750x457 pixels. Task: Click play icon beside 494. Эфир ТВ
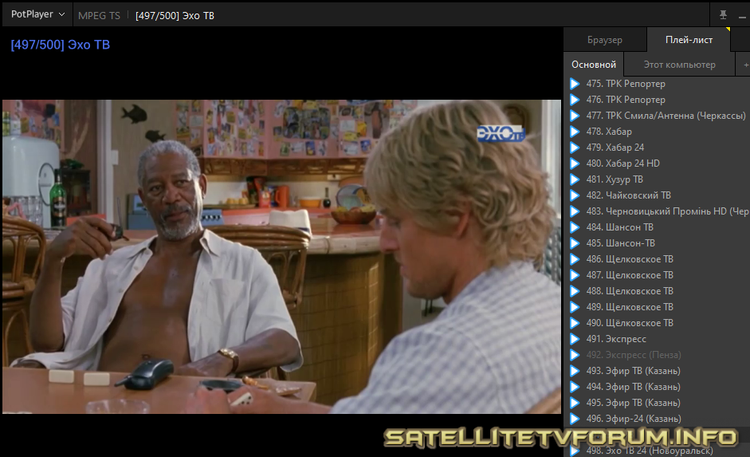click(x=575, y=387)
